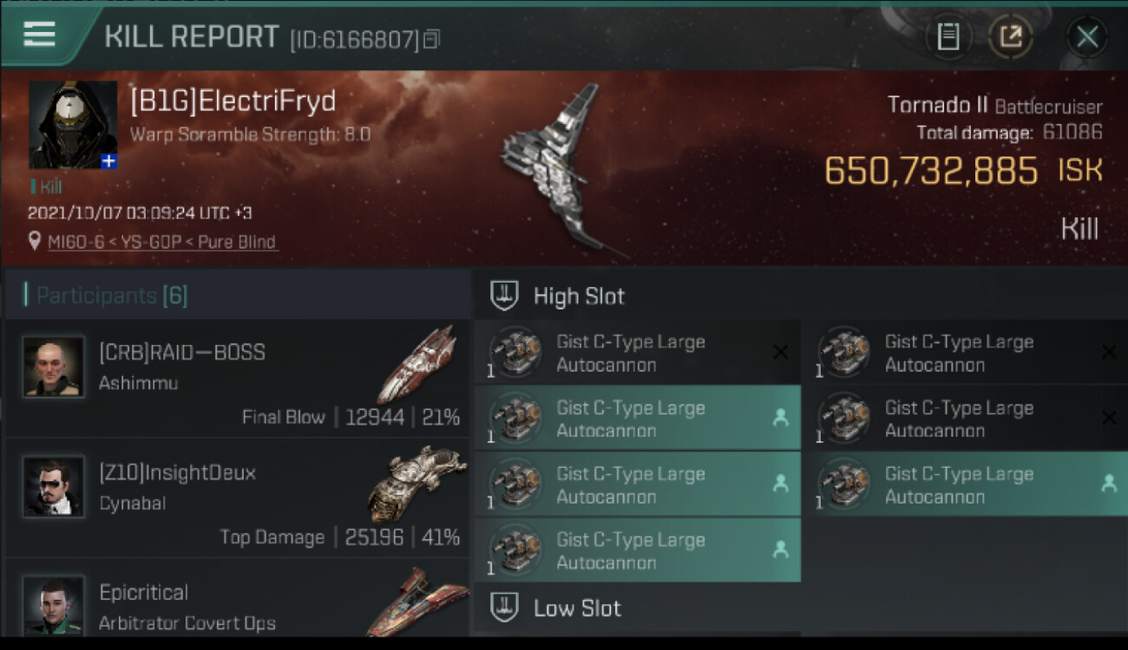This screenshot has width=1128, height=650.
Task: Copy the kill report ID icon
Action: 431,39
